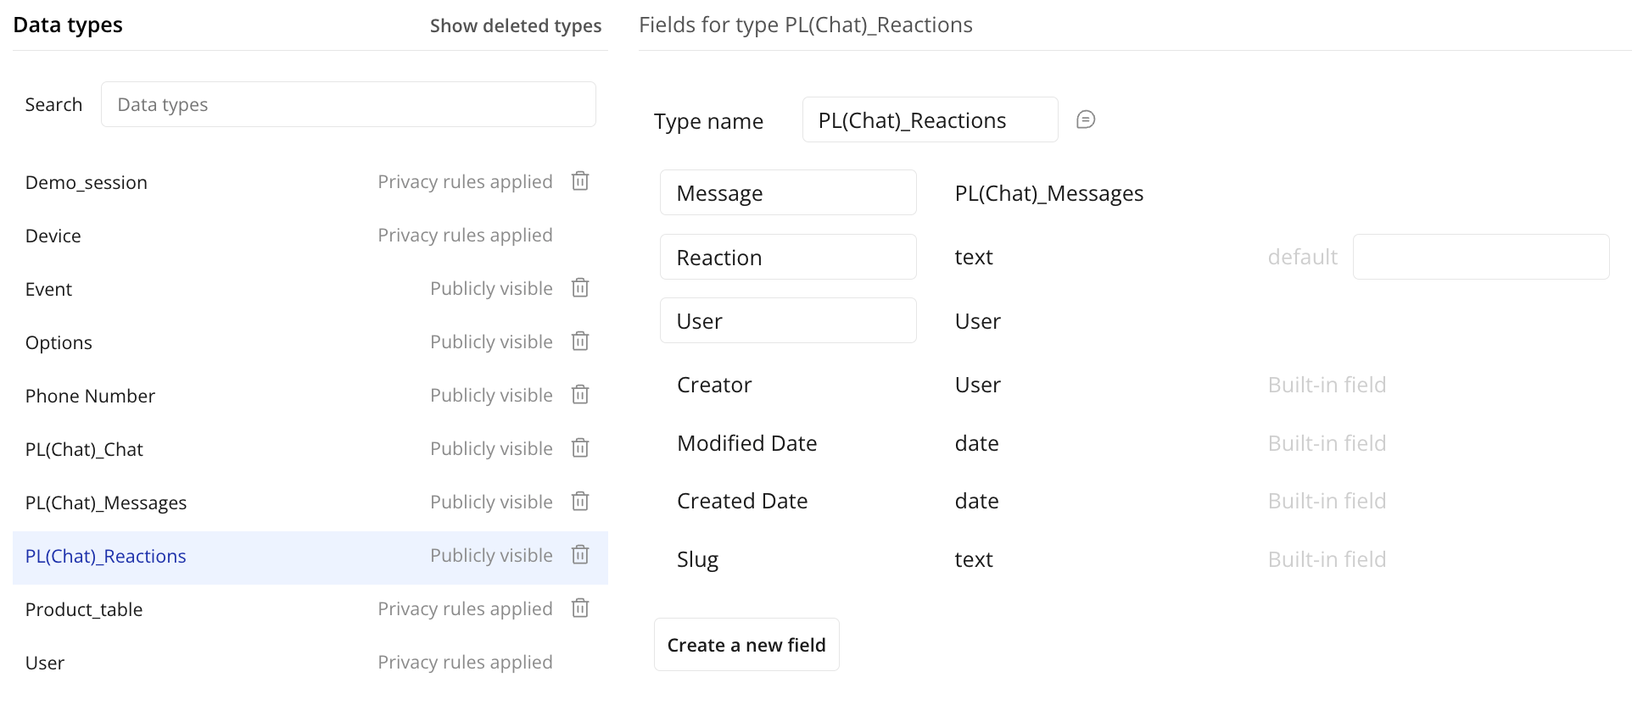Click trash icon beside Product_table

click(x=580, y=608)
